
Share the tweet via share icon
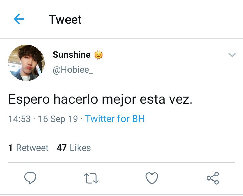point(213,178)
